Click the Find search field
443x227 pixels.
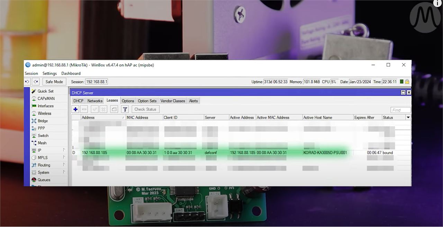400,110
